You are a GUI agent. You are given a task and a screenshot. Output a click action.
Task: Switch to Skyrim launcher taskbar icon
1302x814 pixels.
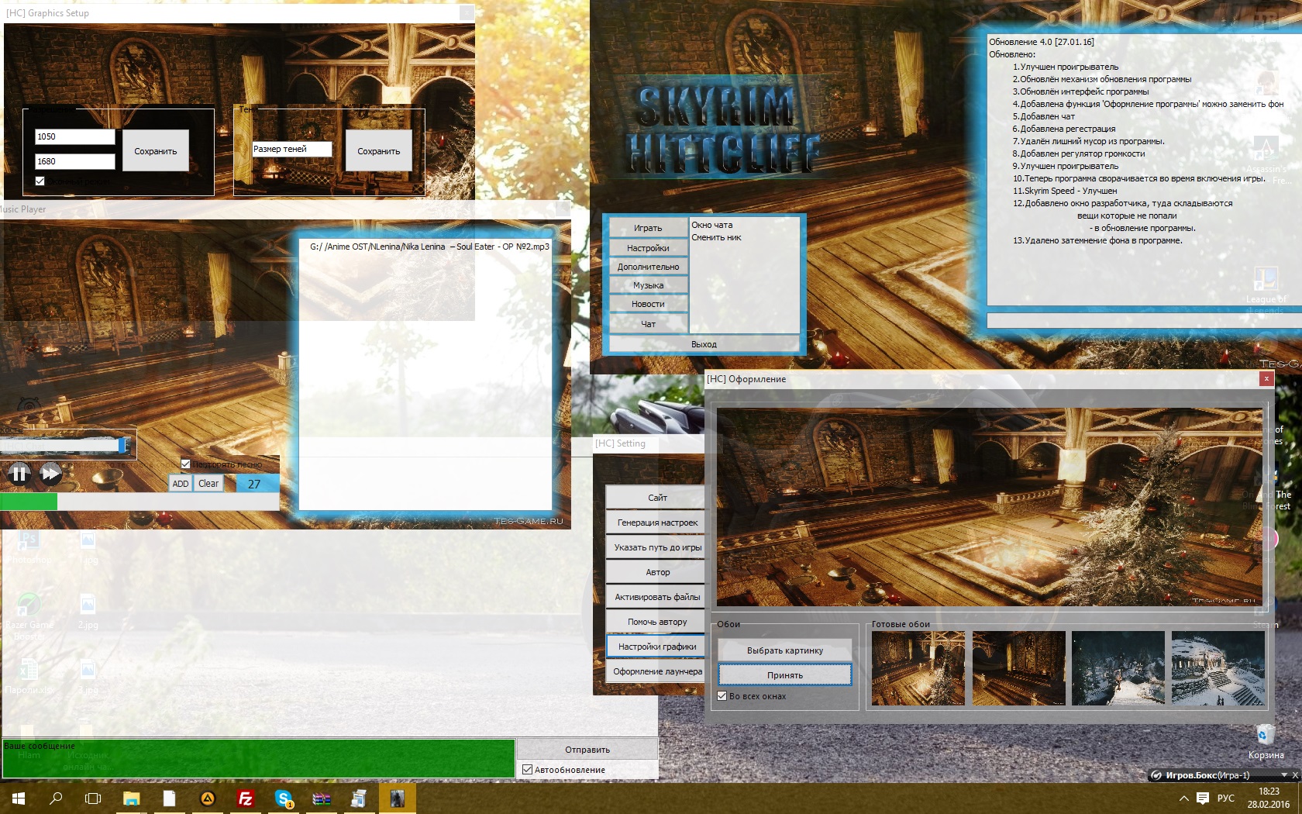(397, 798)
